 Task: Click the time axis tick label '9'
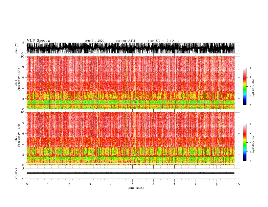[x=217, y=184]
